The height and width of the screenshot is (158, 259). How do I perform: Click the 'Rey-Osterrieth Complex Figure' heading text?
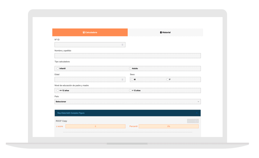(x=71, y=113)
